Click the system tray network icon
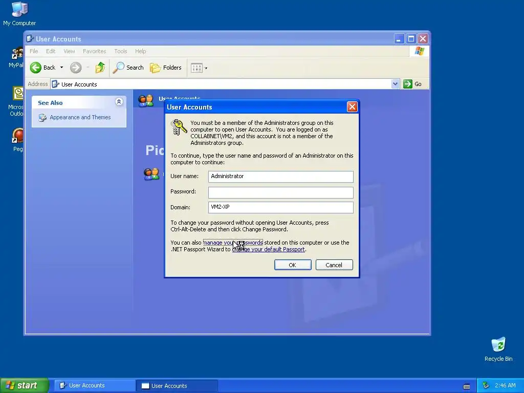 [x=486, y=386]
